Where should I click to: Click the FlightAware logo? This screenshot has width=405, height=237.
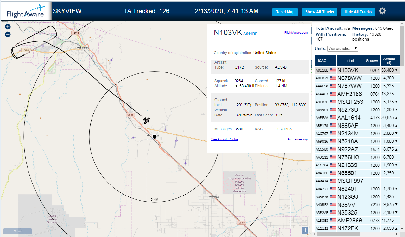(x=26, y=11)
